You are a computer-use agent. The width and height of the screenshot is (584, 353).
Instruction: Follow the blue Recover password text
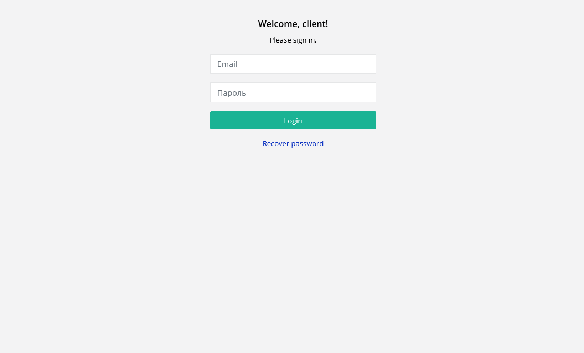[x=293, y=144]
